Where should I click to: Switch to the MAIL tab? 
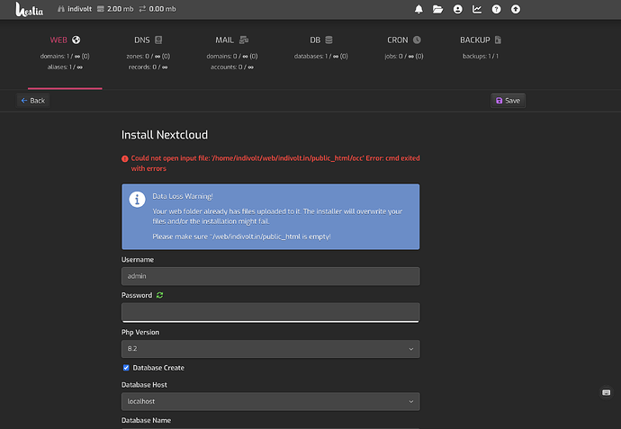(x=231, y=40)
